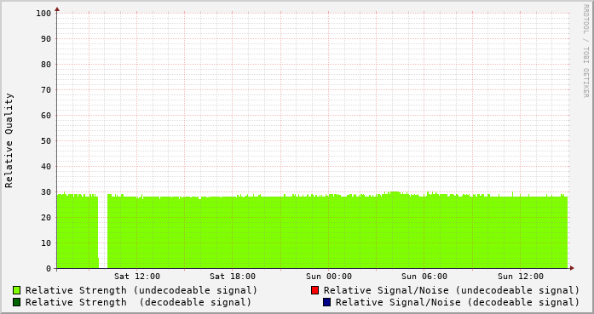Click the red arrowhead at x-axis end
The image size is (594, 314).
pos(572,268)
